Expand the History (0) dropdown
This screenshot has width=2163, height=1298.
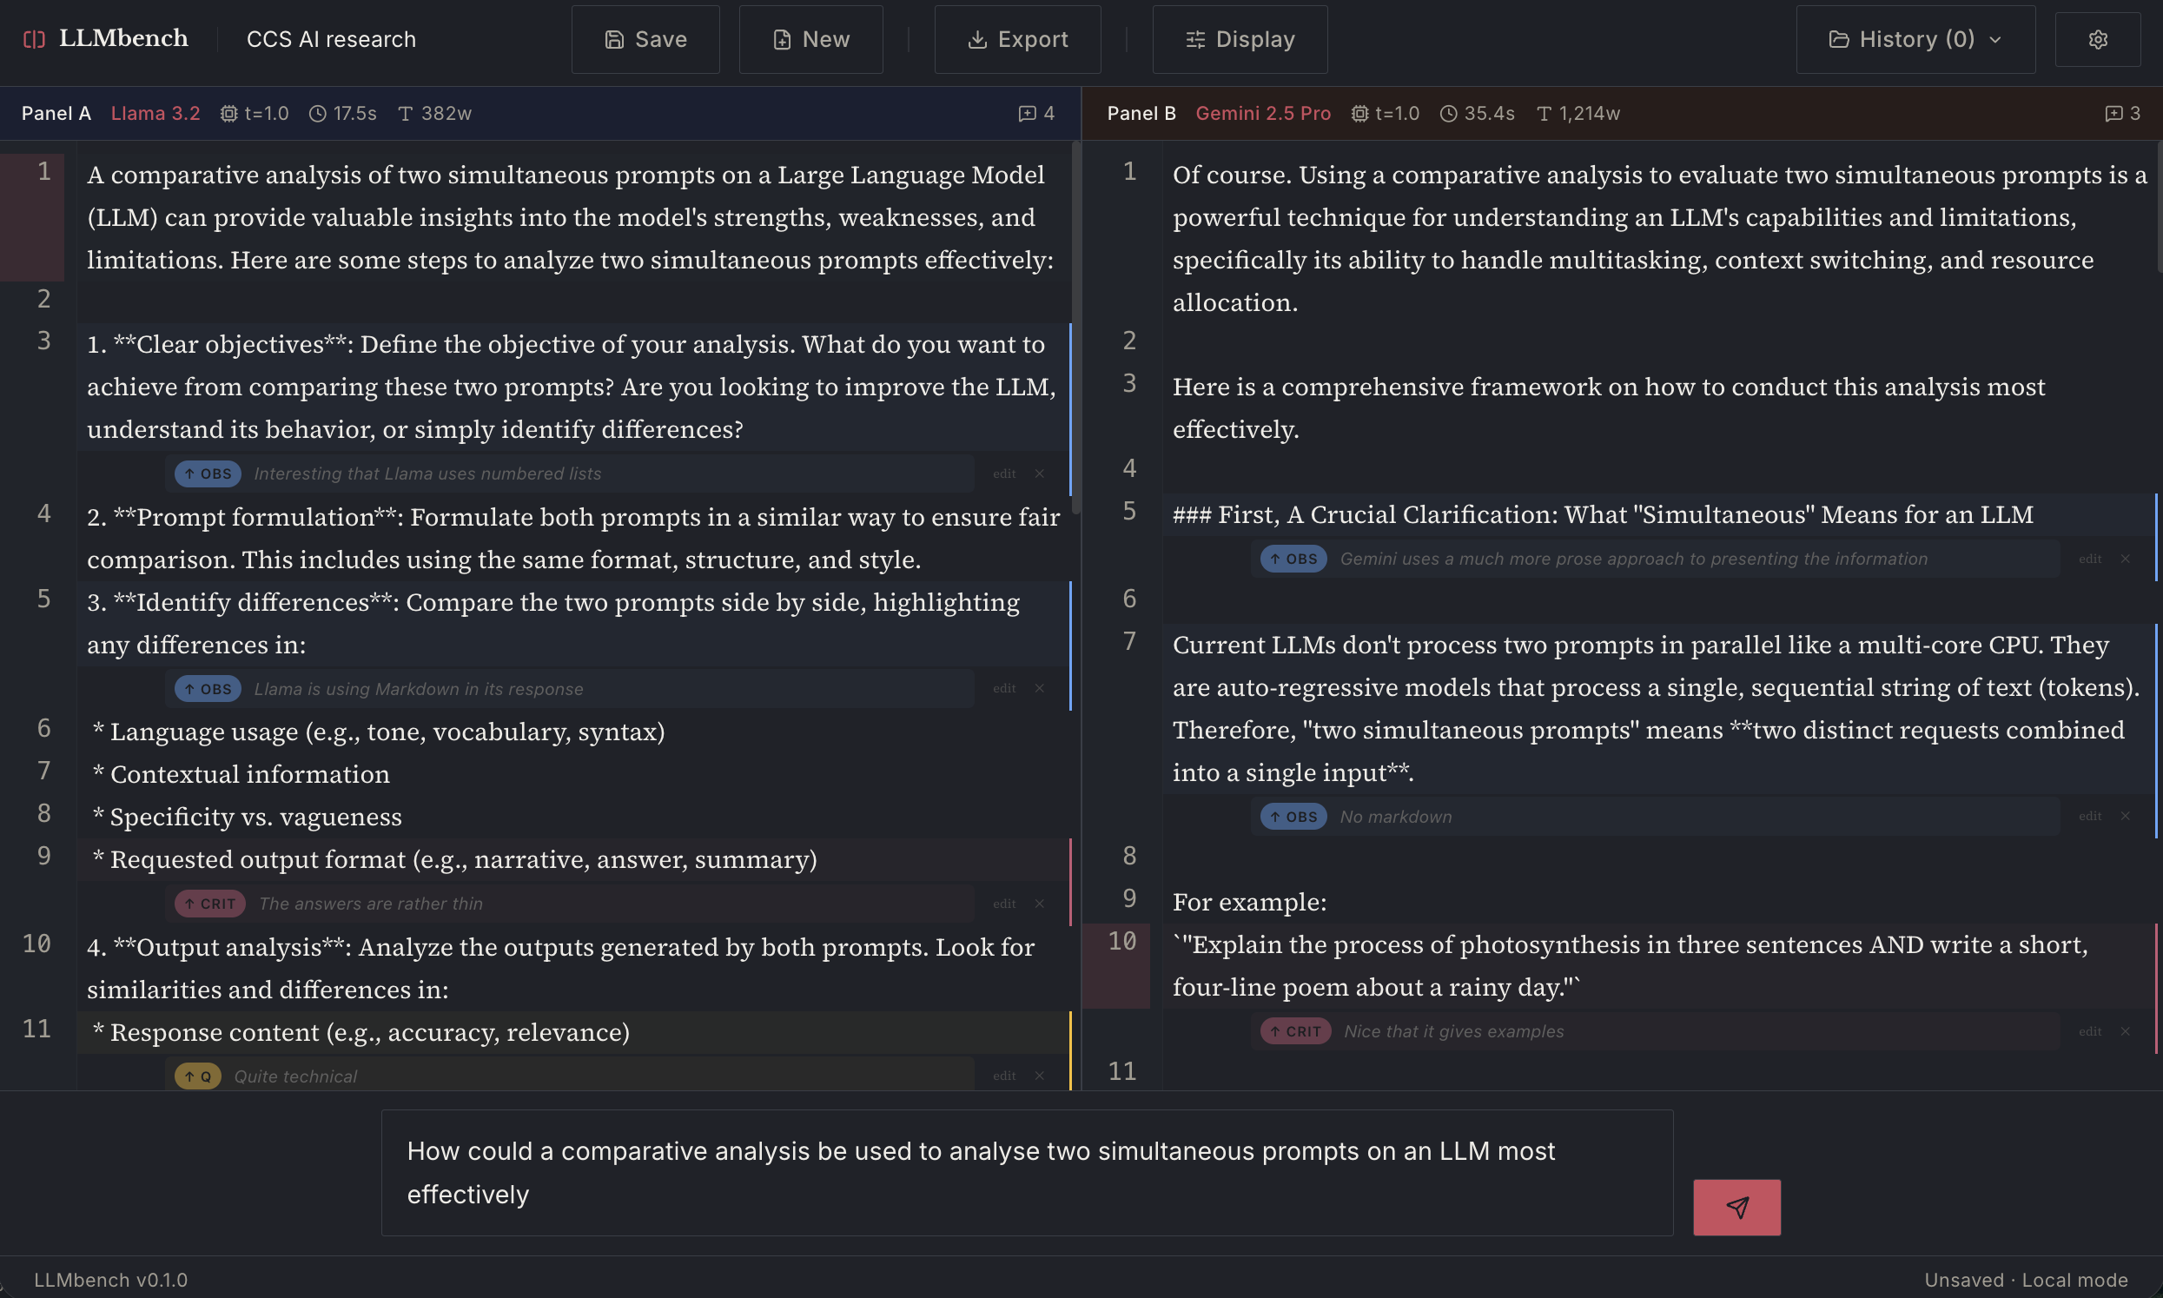tap(1915, 39)
